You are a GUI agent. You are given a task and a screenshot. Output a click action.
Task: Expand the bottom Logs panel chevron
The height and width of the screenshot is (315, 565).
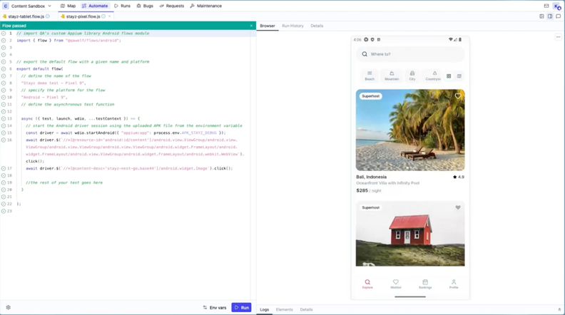(x=559, y=309)
